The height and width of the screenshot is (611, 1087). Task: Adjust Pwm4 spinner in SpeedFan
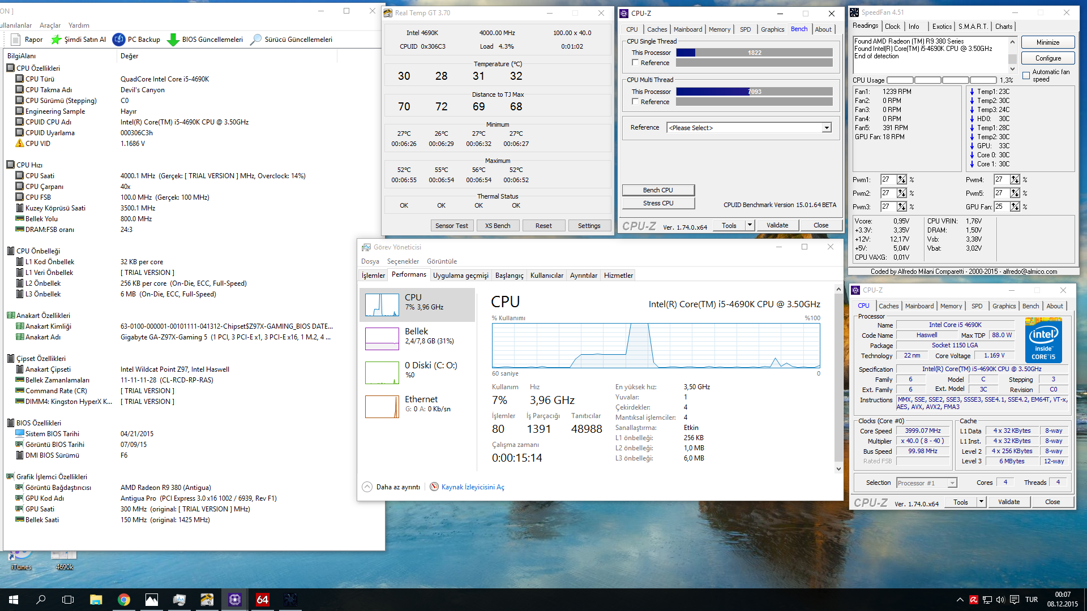pyautogui.click(x=1015, y=180)
